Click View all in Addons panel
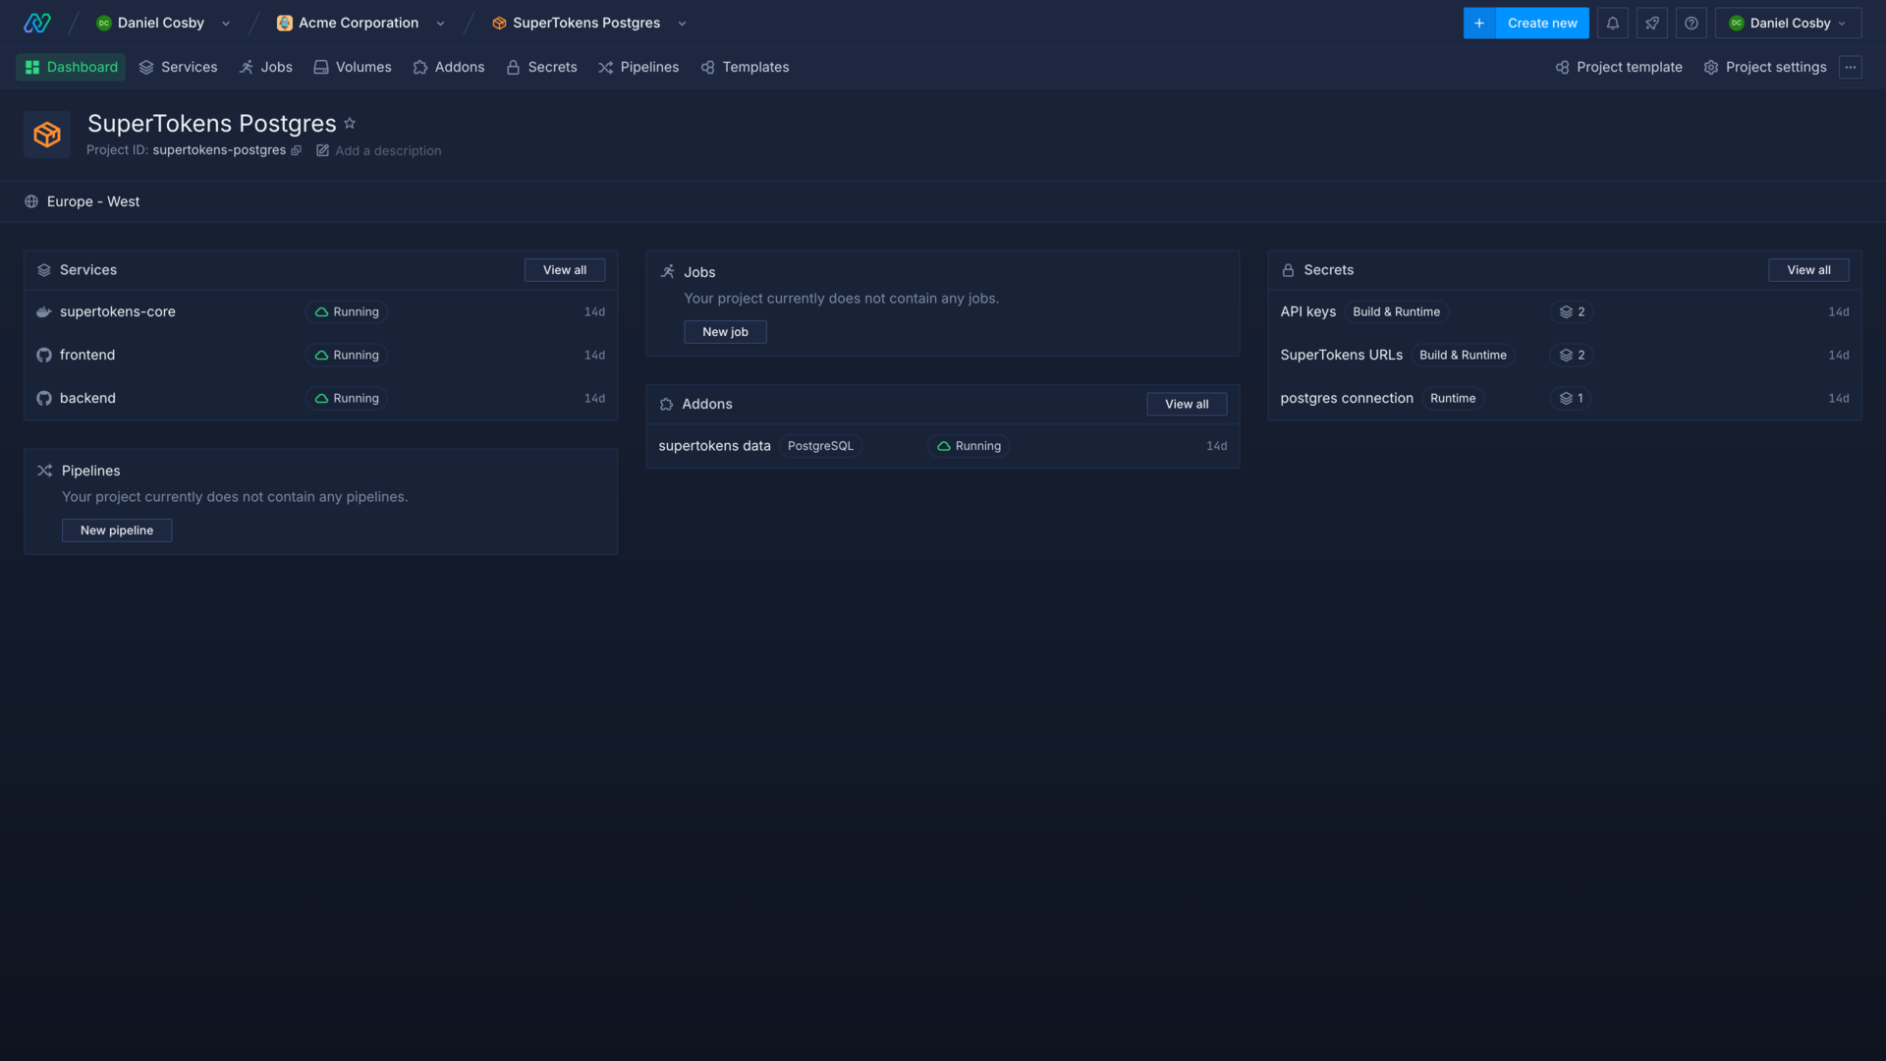Viewport: 1886px width, 1061px height. 1187,405
